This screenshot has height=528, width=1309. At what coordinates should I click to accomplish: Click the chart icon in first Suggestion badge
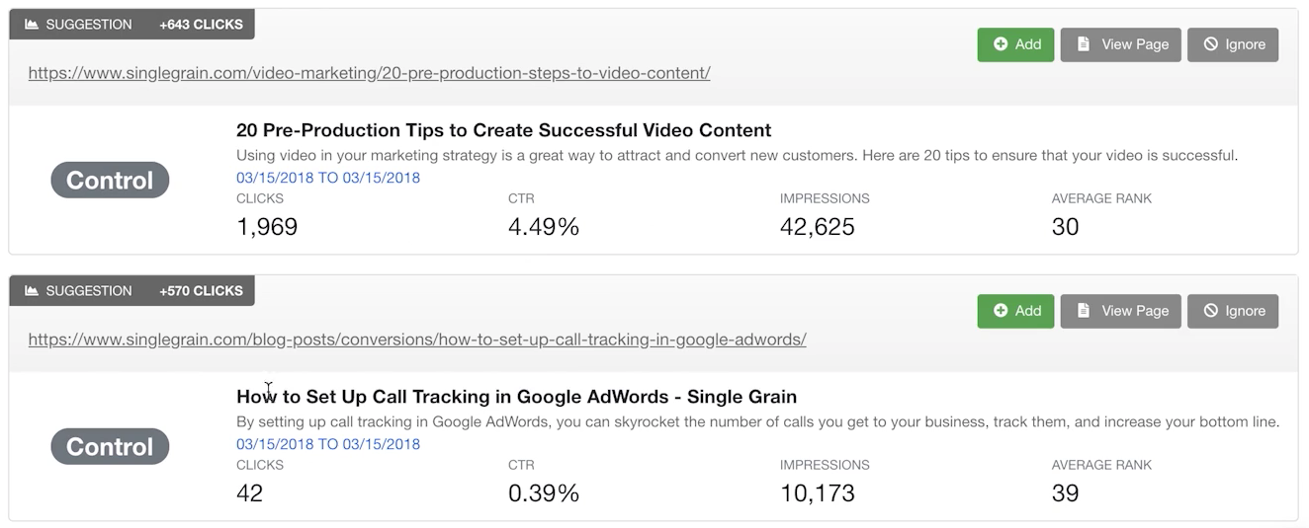click(x=32, y=25)
